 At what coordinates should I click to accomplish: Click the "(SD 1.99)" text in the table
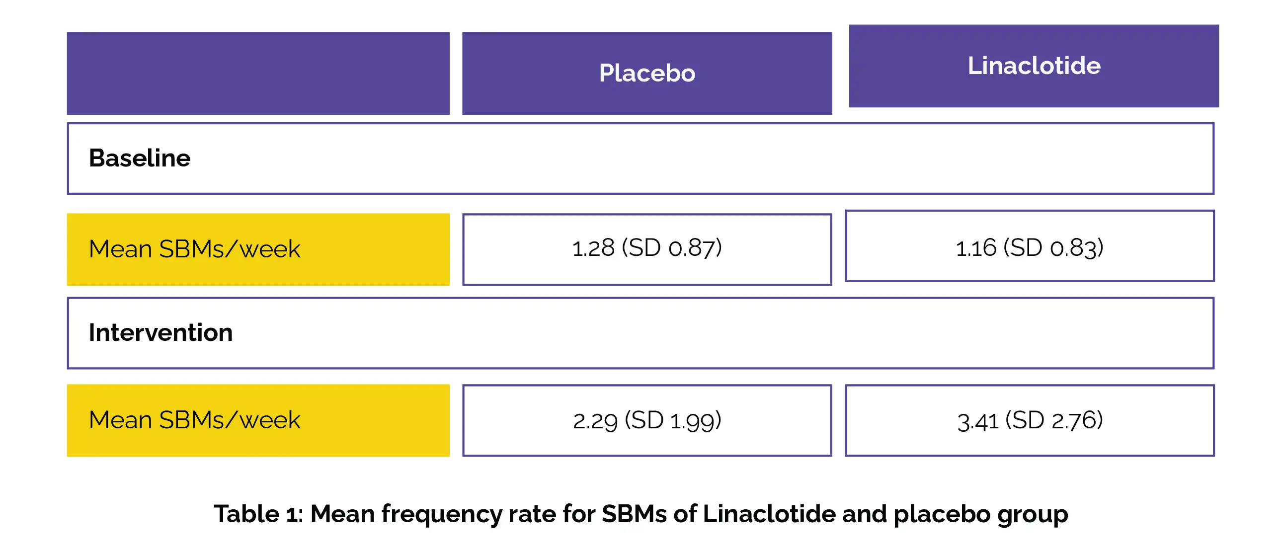pyautogui.click(x=672, y=420)
